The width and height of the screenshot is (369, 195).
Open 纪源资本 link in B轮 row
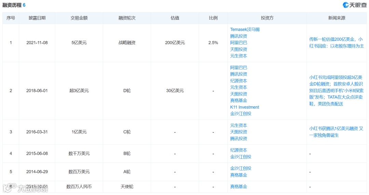pos(238,150)
